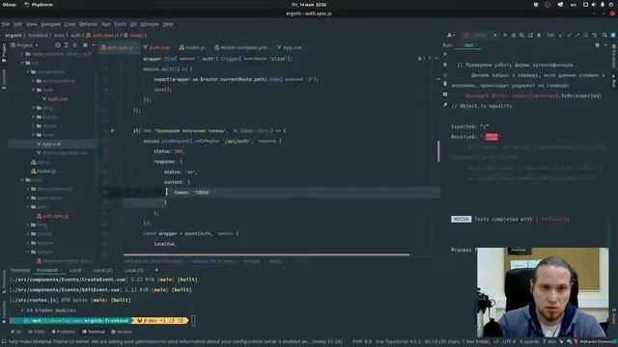This screenshot has height=347, width=618.
Task: Click the Material Oceanic theme status widget
Action: [595, 341]
